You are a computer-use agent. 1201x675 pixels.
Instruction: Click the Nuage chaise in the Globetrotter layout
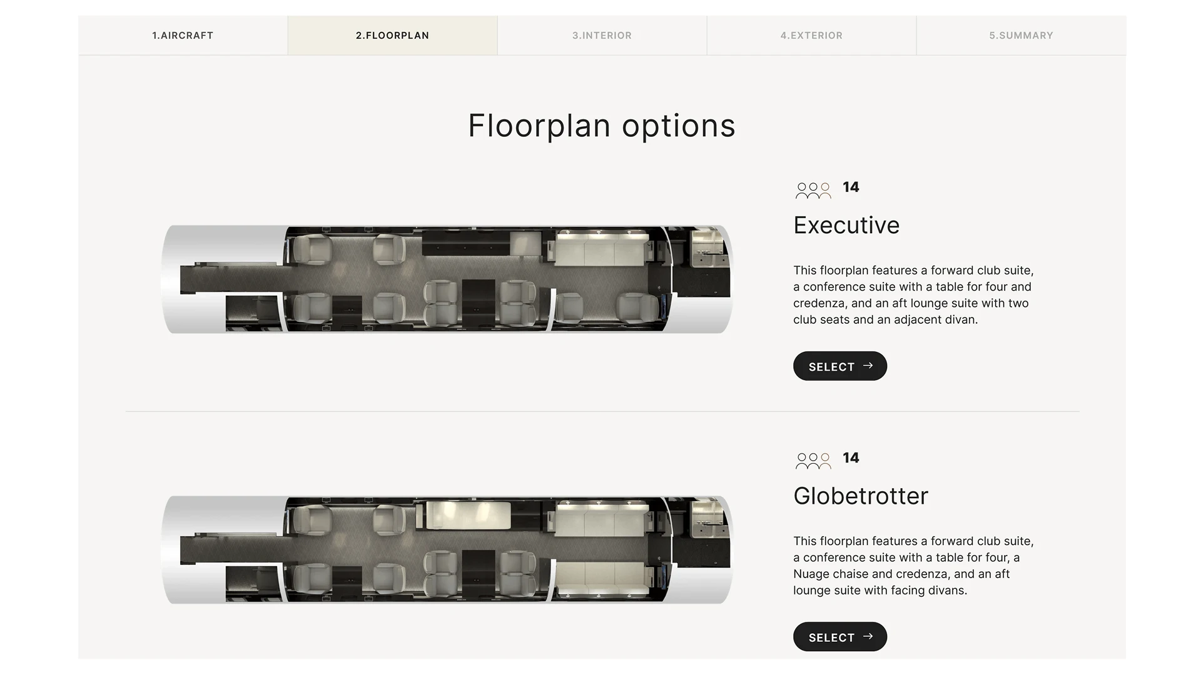point(469,515)
